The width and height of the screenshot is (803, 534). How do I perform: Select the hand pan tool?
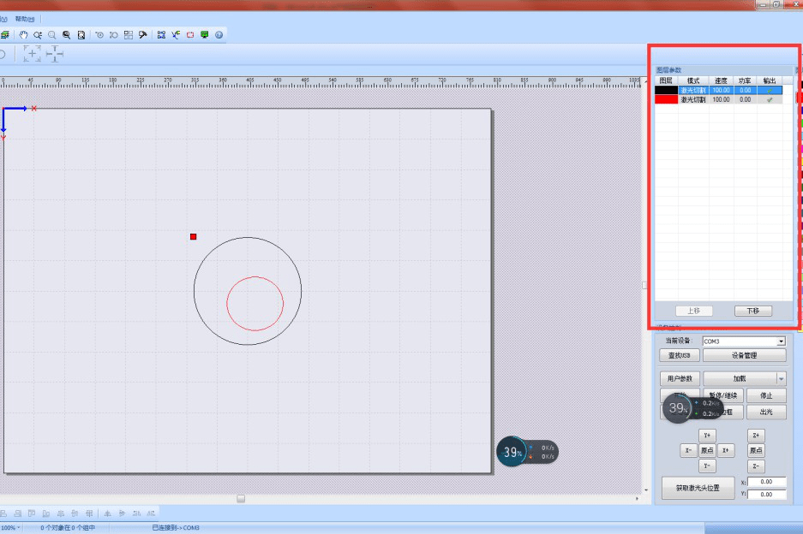click(x=24, y=35)
